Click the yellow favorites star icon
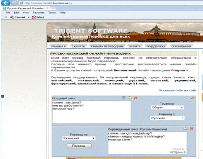The image size is (203, 159). point(192,98)
